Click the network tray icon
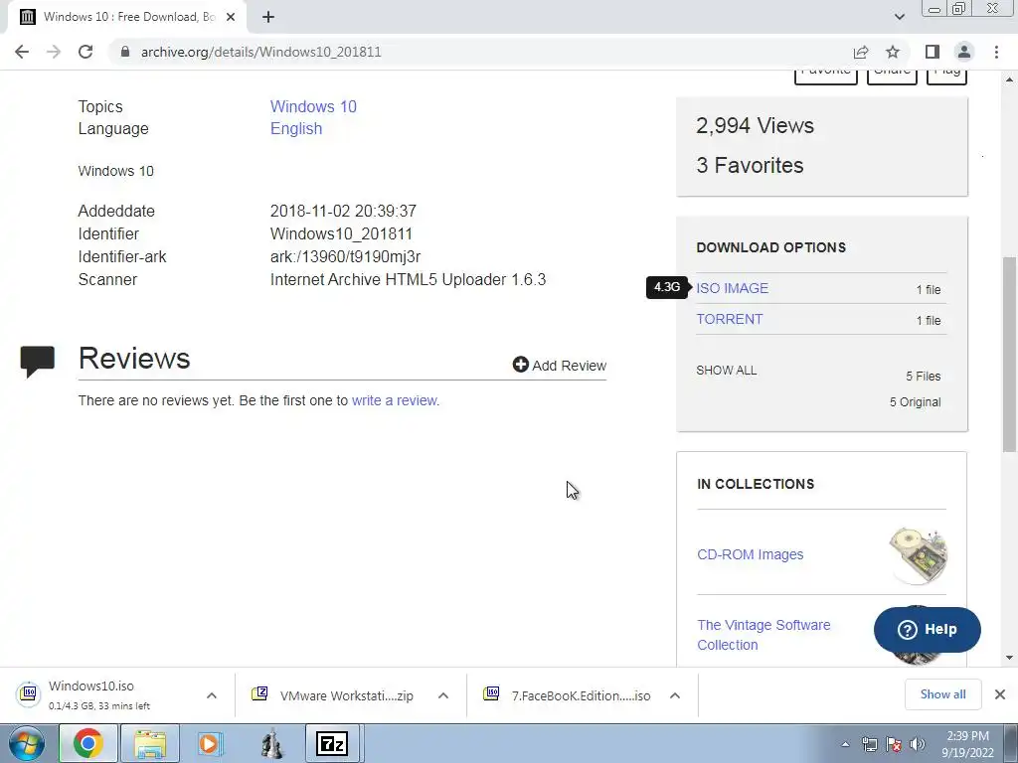Image resolution: width=1018 pixels, height=763 pixels. click(x=869, y=744)
